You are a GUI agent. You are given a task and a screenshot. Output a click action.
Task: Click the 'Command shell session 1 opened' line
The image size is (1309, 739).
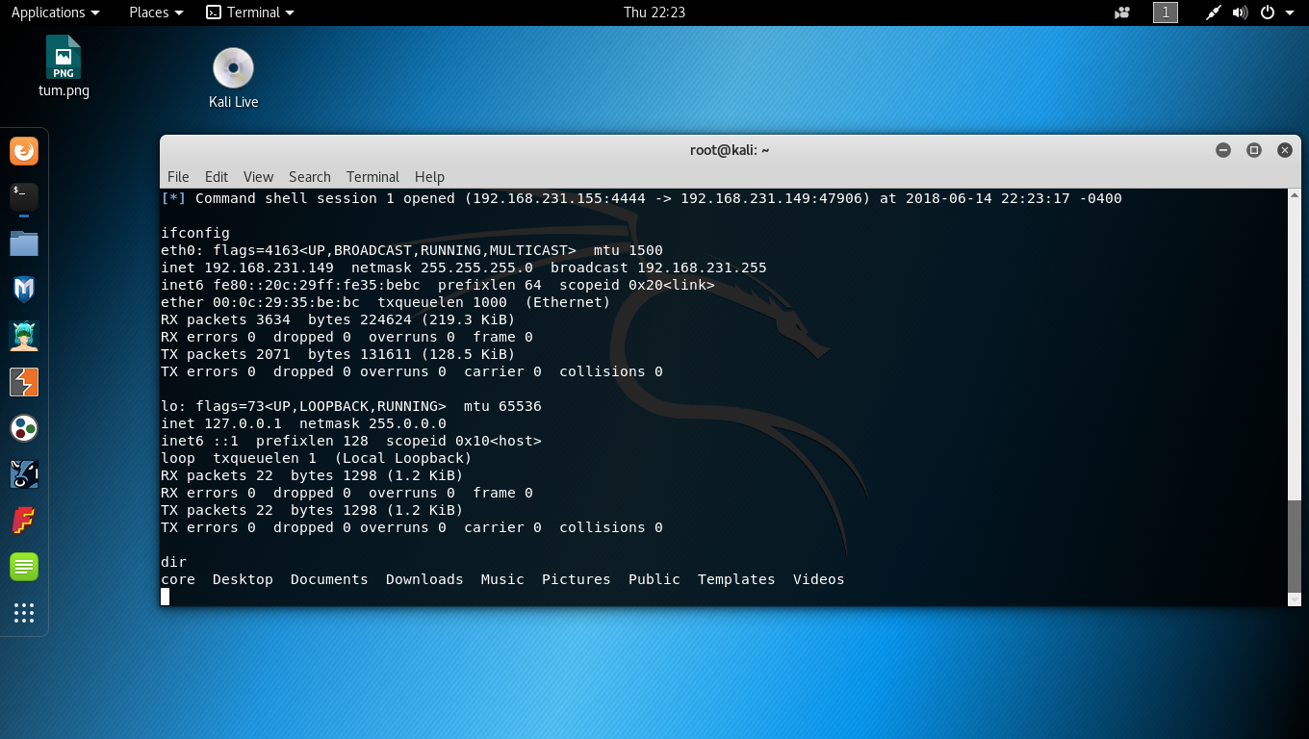tap(641, 198)
